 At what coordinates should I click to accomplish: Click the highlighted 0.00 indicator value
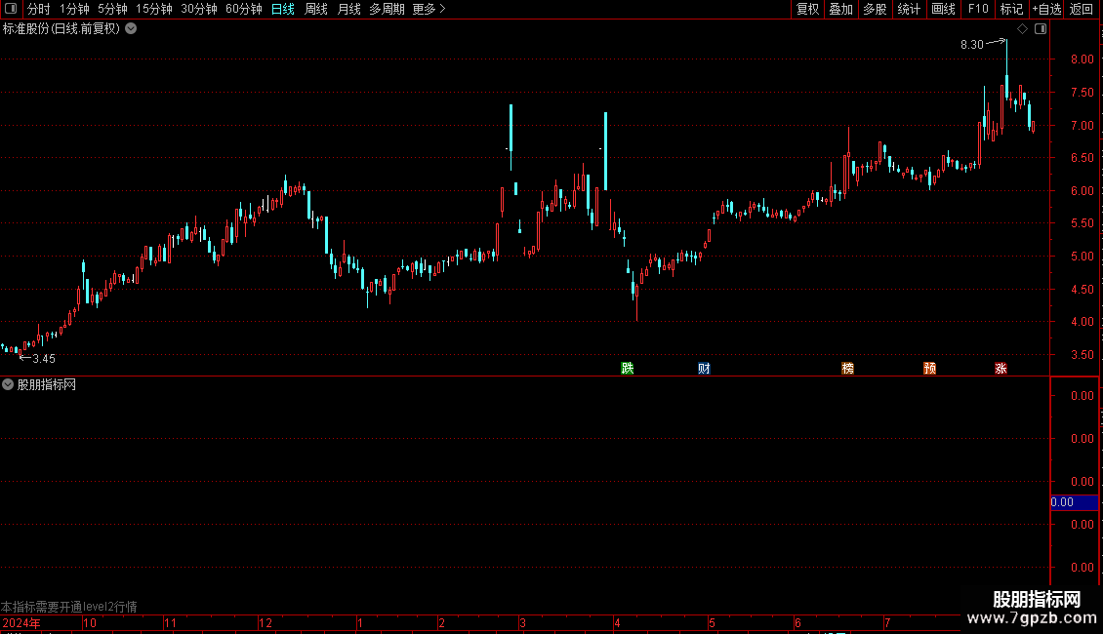tap(1074, 502)
